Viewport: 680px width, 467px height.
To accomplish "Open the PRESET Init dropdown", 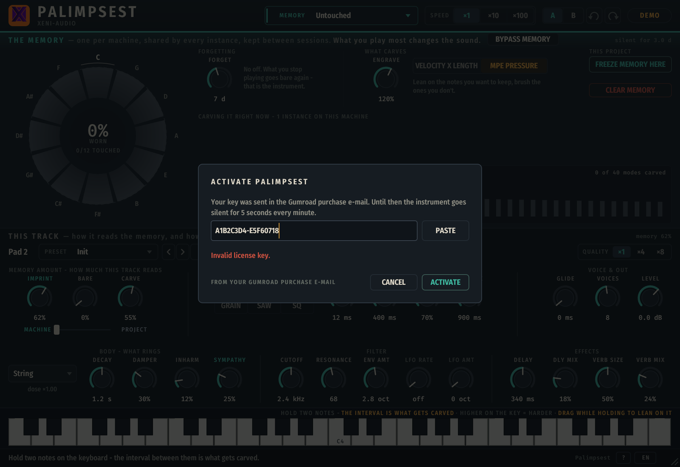I will [98, 252].
